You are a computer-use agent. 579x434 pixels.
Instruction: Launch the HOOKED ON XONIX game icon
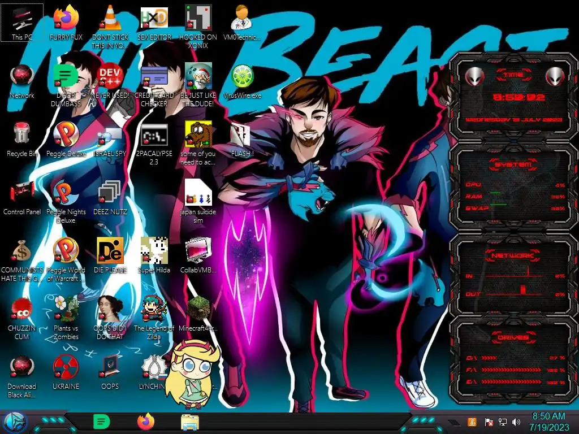click(198, 27)
